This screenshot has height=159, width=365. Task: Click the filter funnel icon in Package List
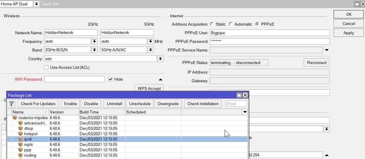click(11, 104)
